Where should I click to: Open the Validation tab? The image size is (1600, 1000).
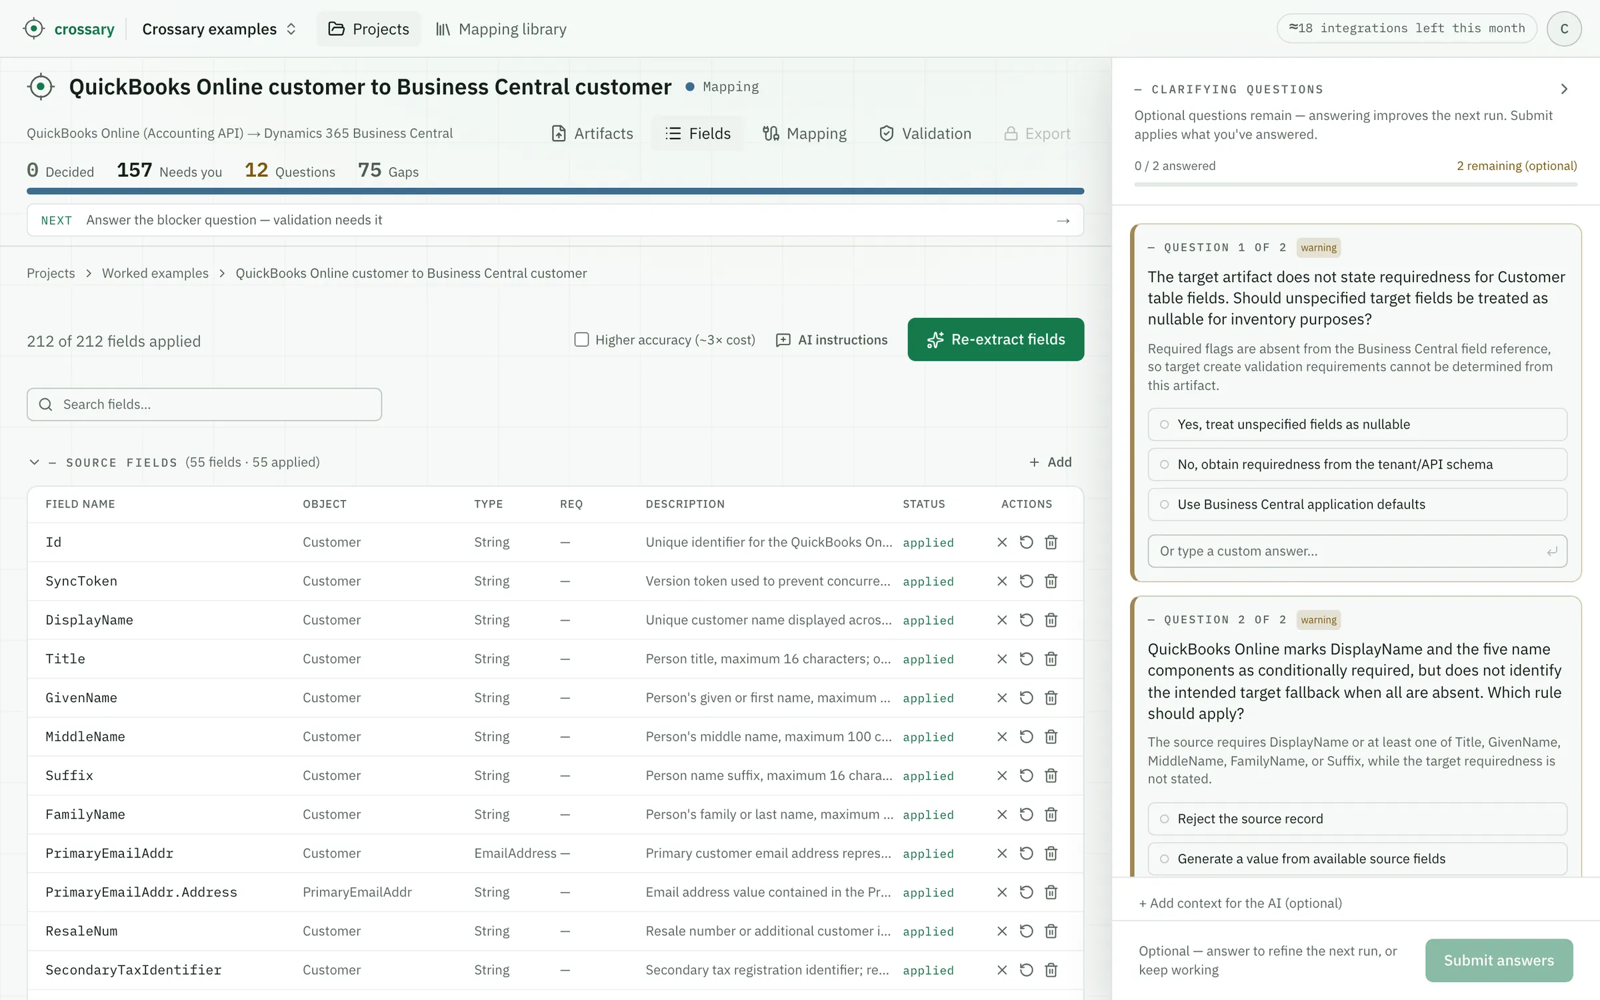(925, 133)
